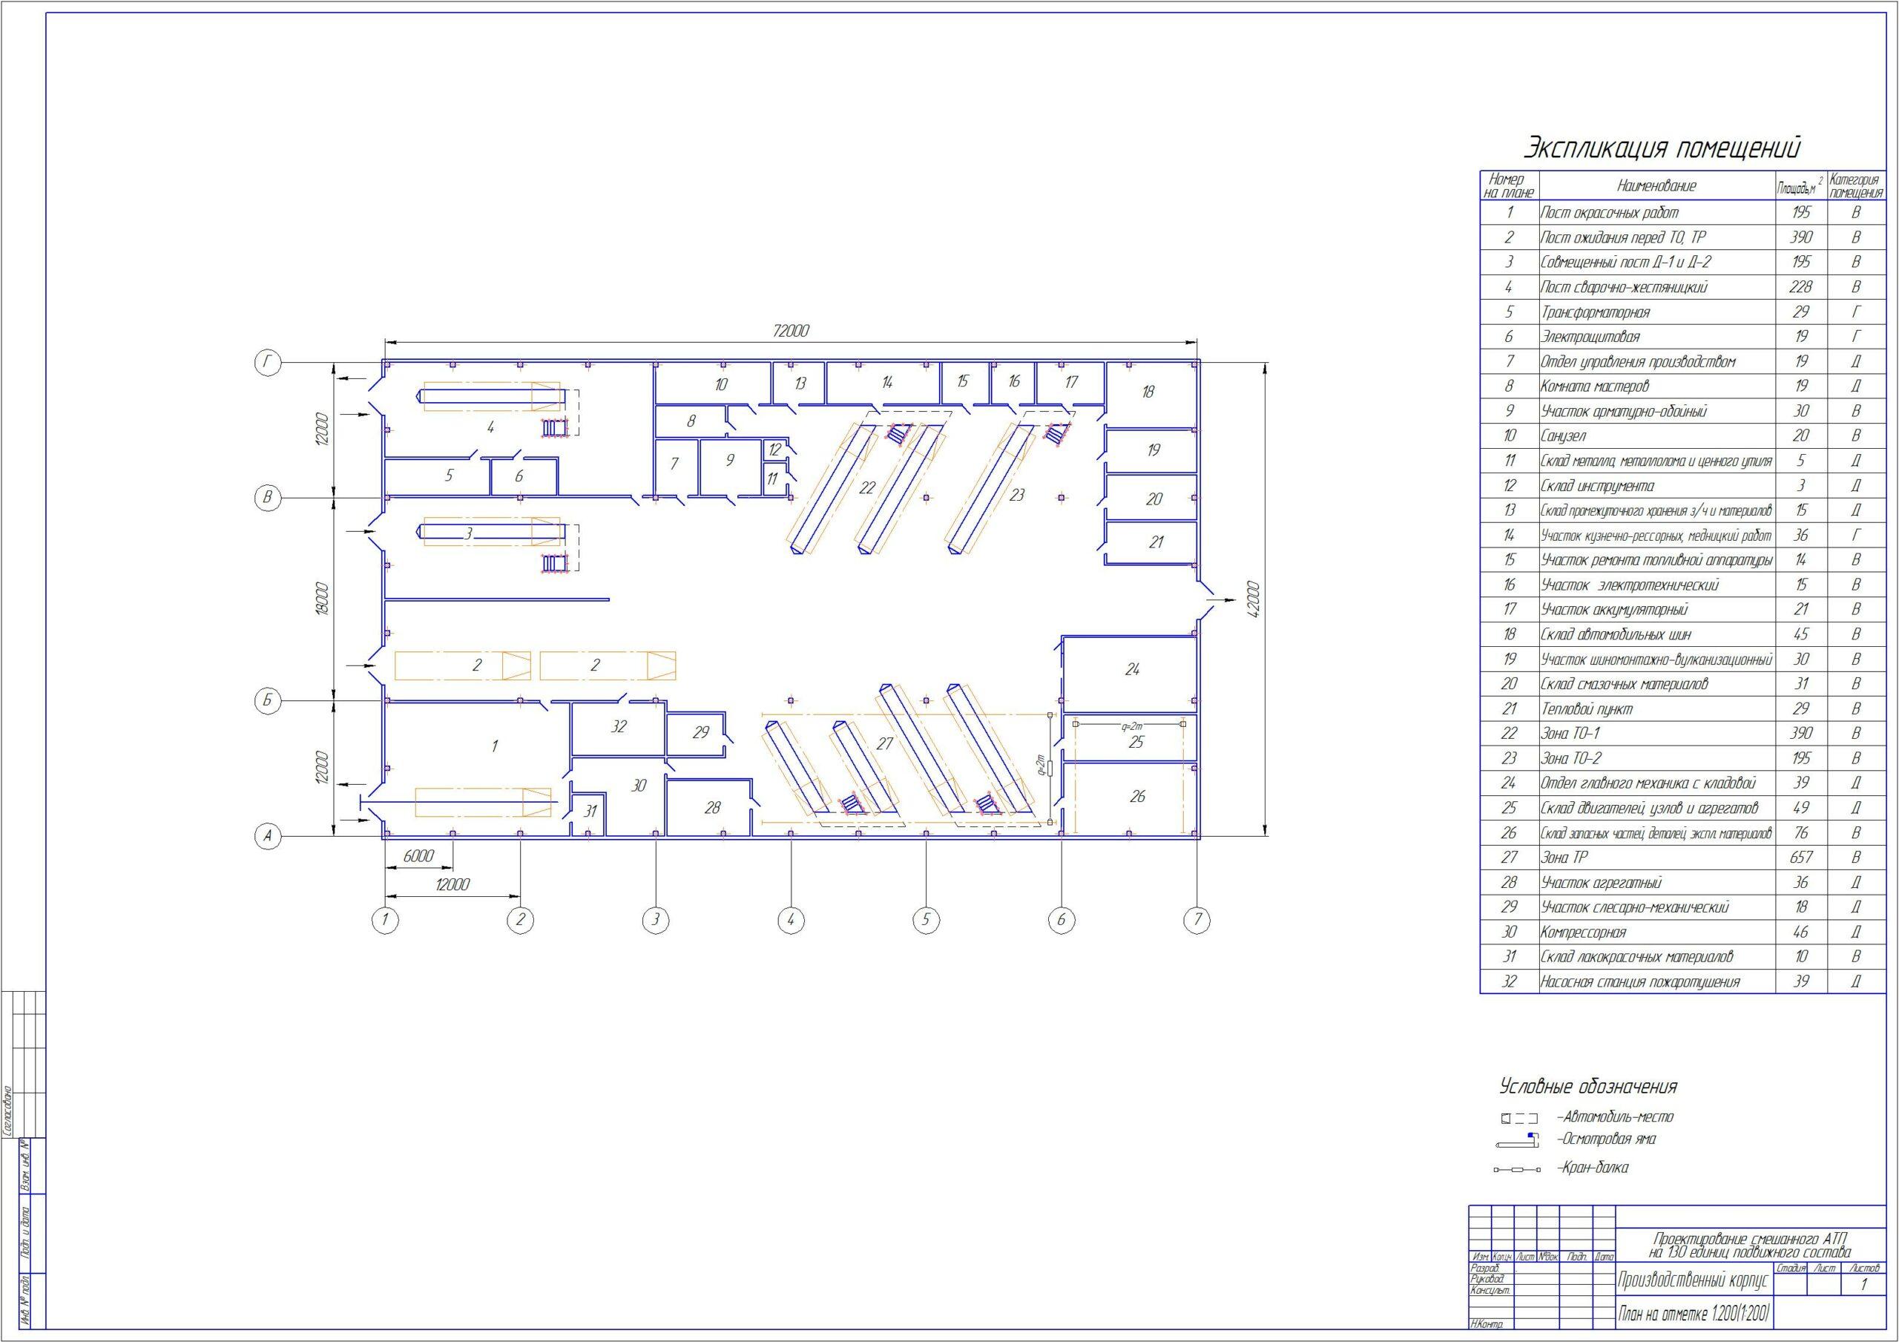Click the Трансформаторная row in table
Screen dimensions: 1899x1342
point(1596,312)
